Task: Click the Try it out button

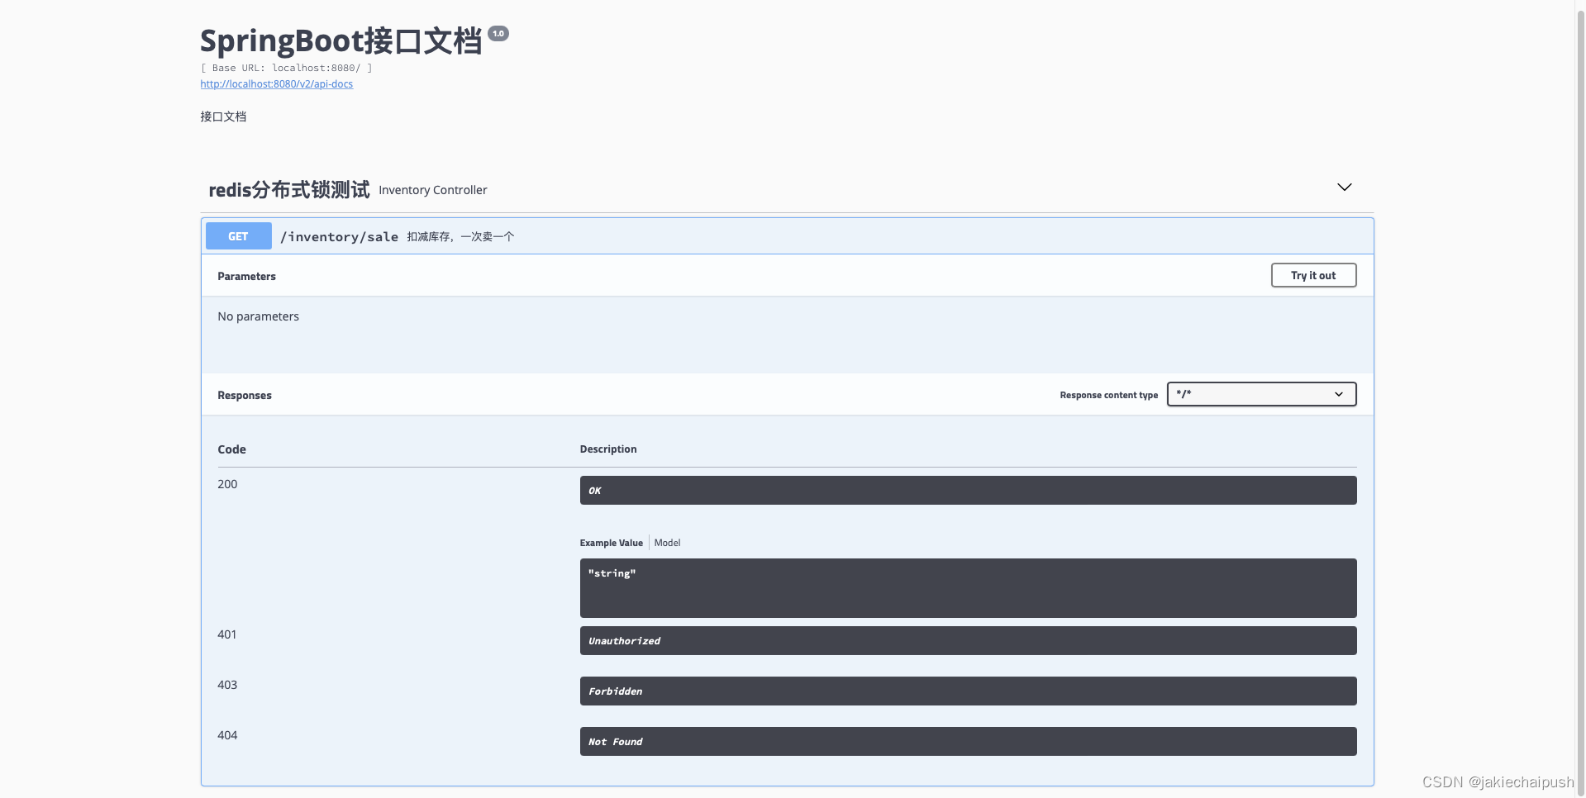Action: pyautogui.click(x=1313, y=275)
